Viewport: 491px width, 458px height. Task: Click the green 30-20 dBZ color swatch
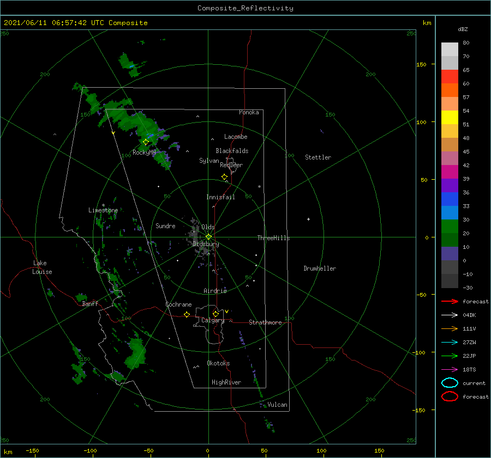(450, 226)
